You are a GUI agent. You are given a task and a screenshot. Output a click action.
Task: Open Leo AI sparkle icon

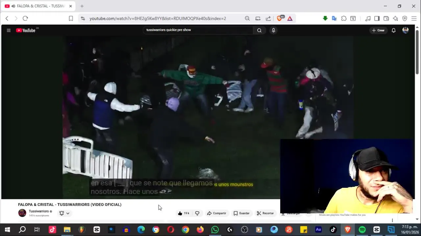click(395, 18)
